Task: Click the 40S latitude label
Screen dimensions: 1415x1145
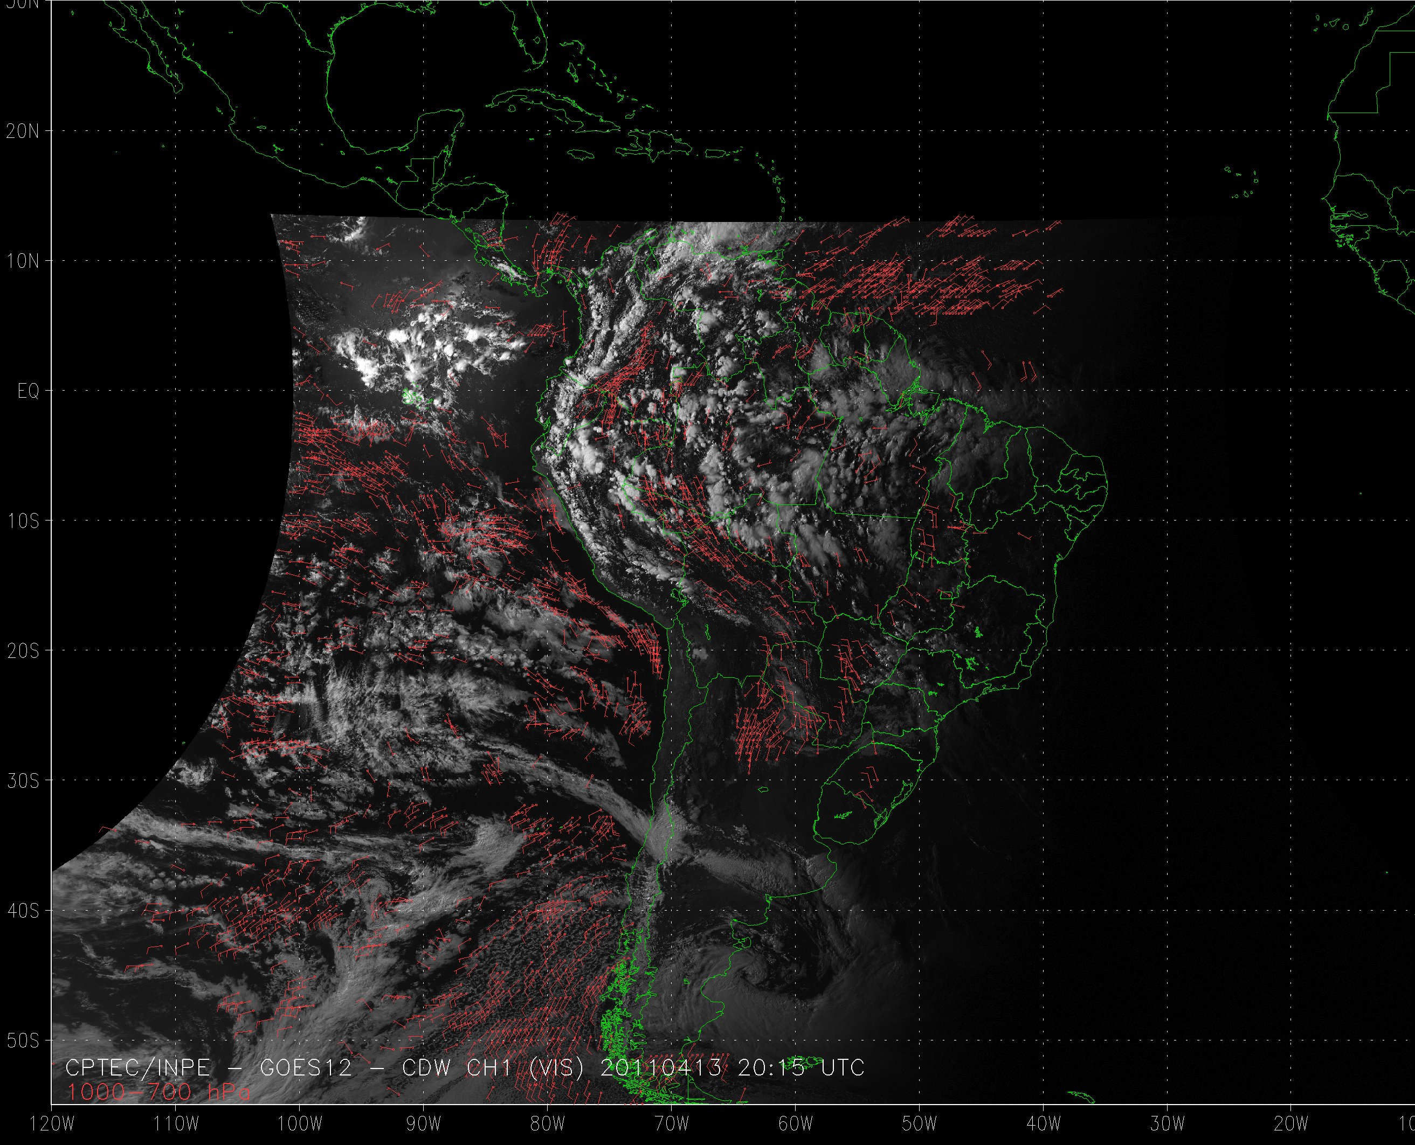Action: 23,911
